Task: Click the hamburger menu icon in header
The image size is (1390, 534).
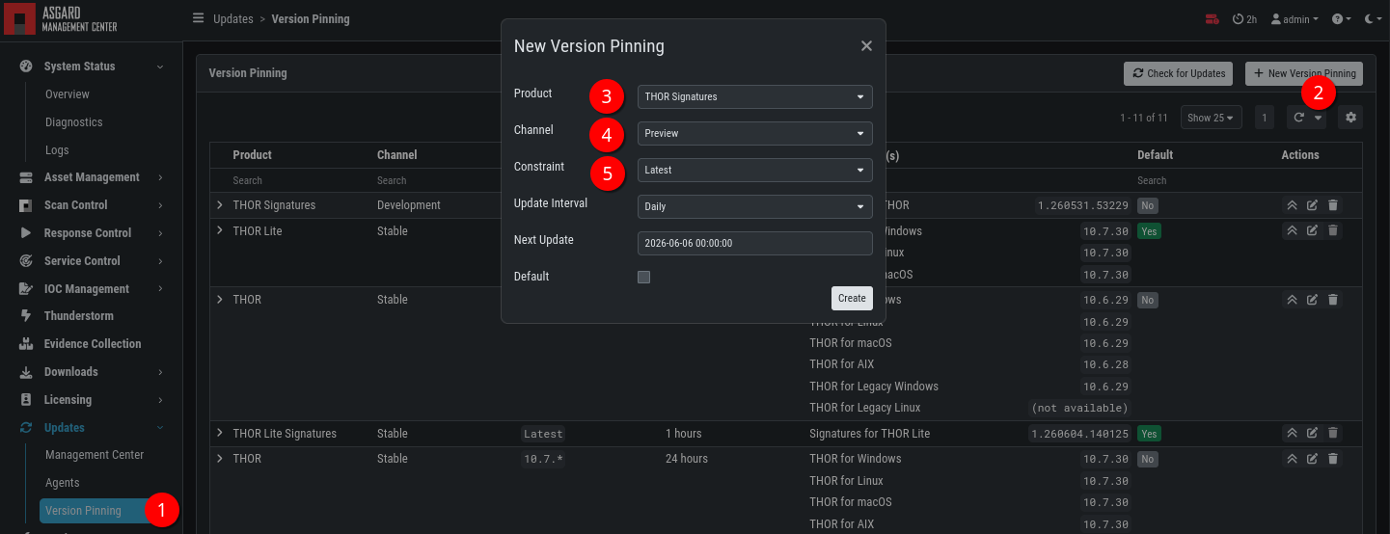Action: (198, 18)
